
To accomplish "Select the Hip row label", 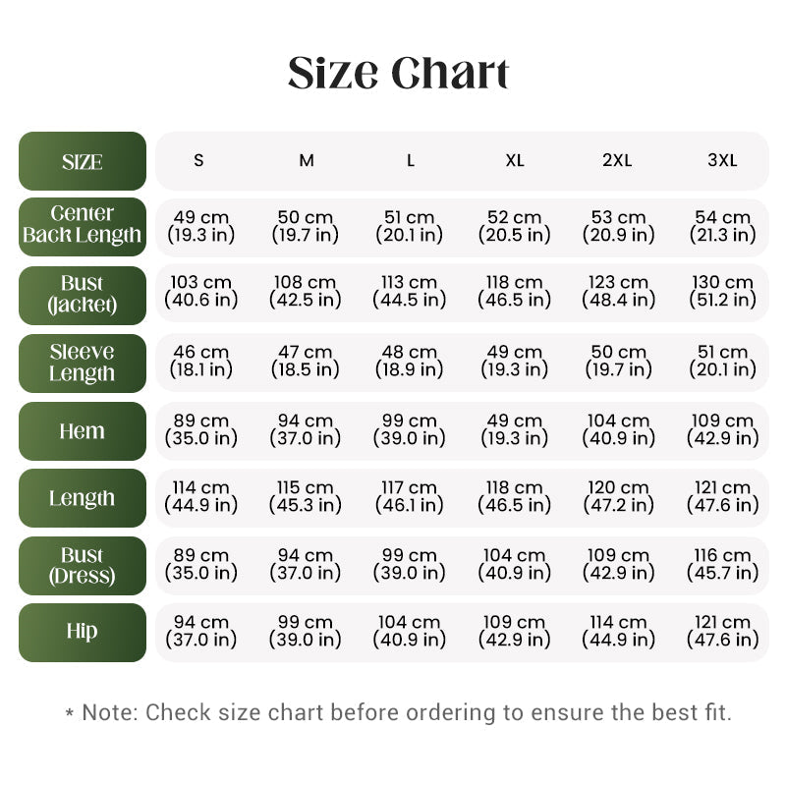I will pos(83,633).
